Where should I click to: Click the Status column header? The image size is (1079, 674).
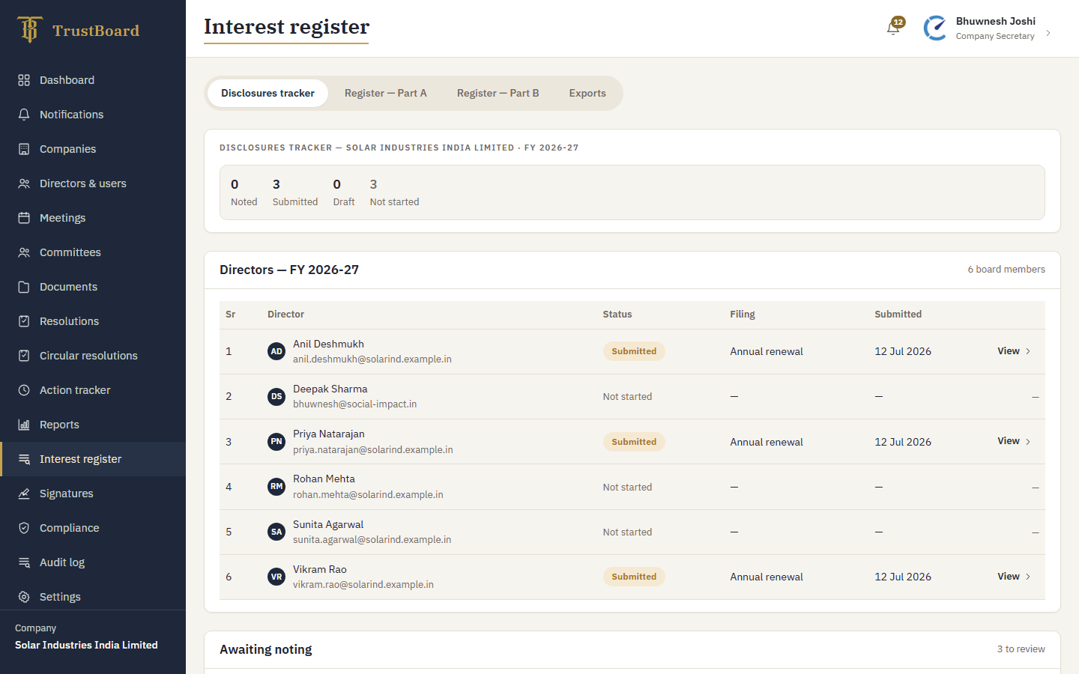click(617, 315)
